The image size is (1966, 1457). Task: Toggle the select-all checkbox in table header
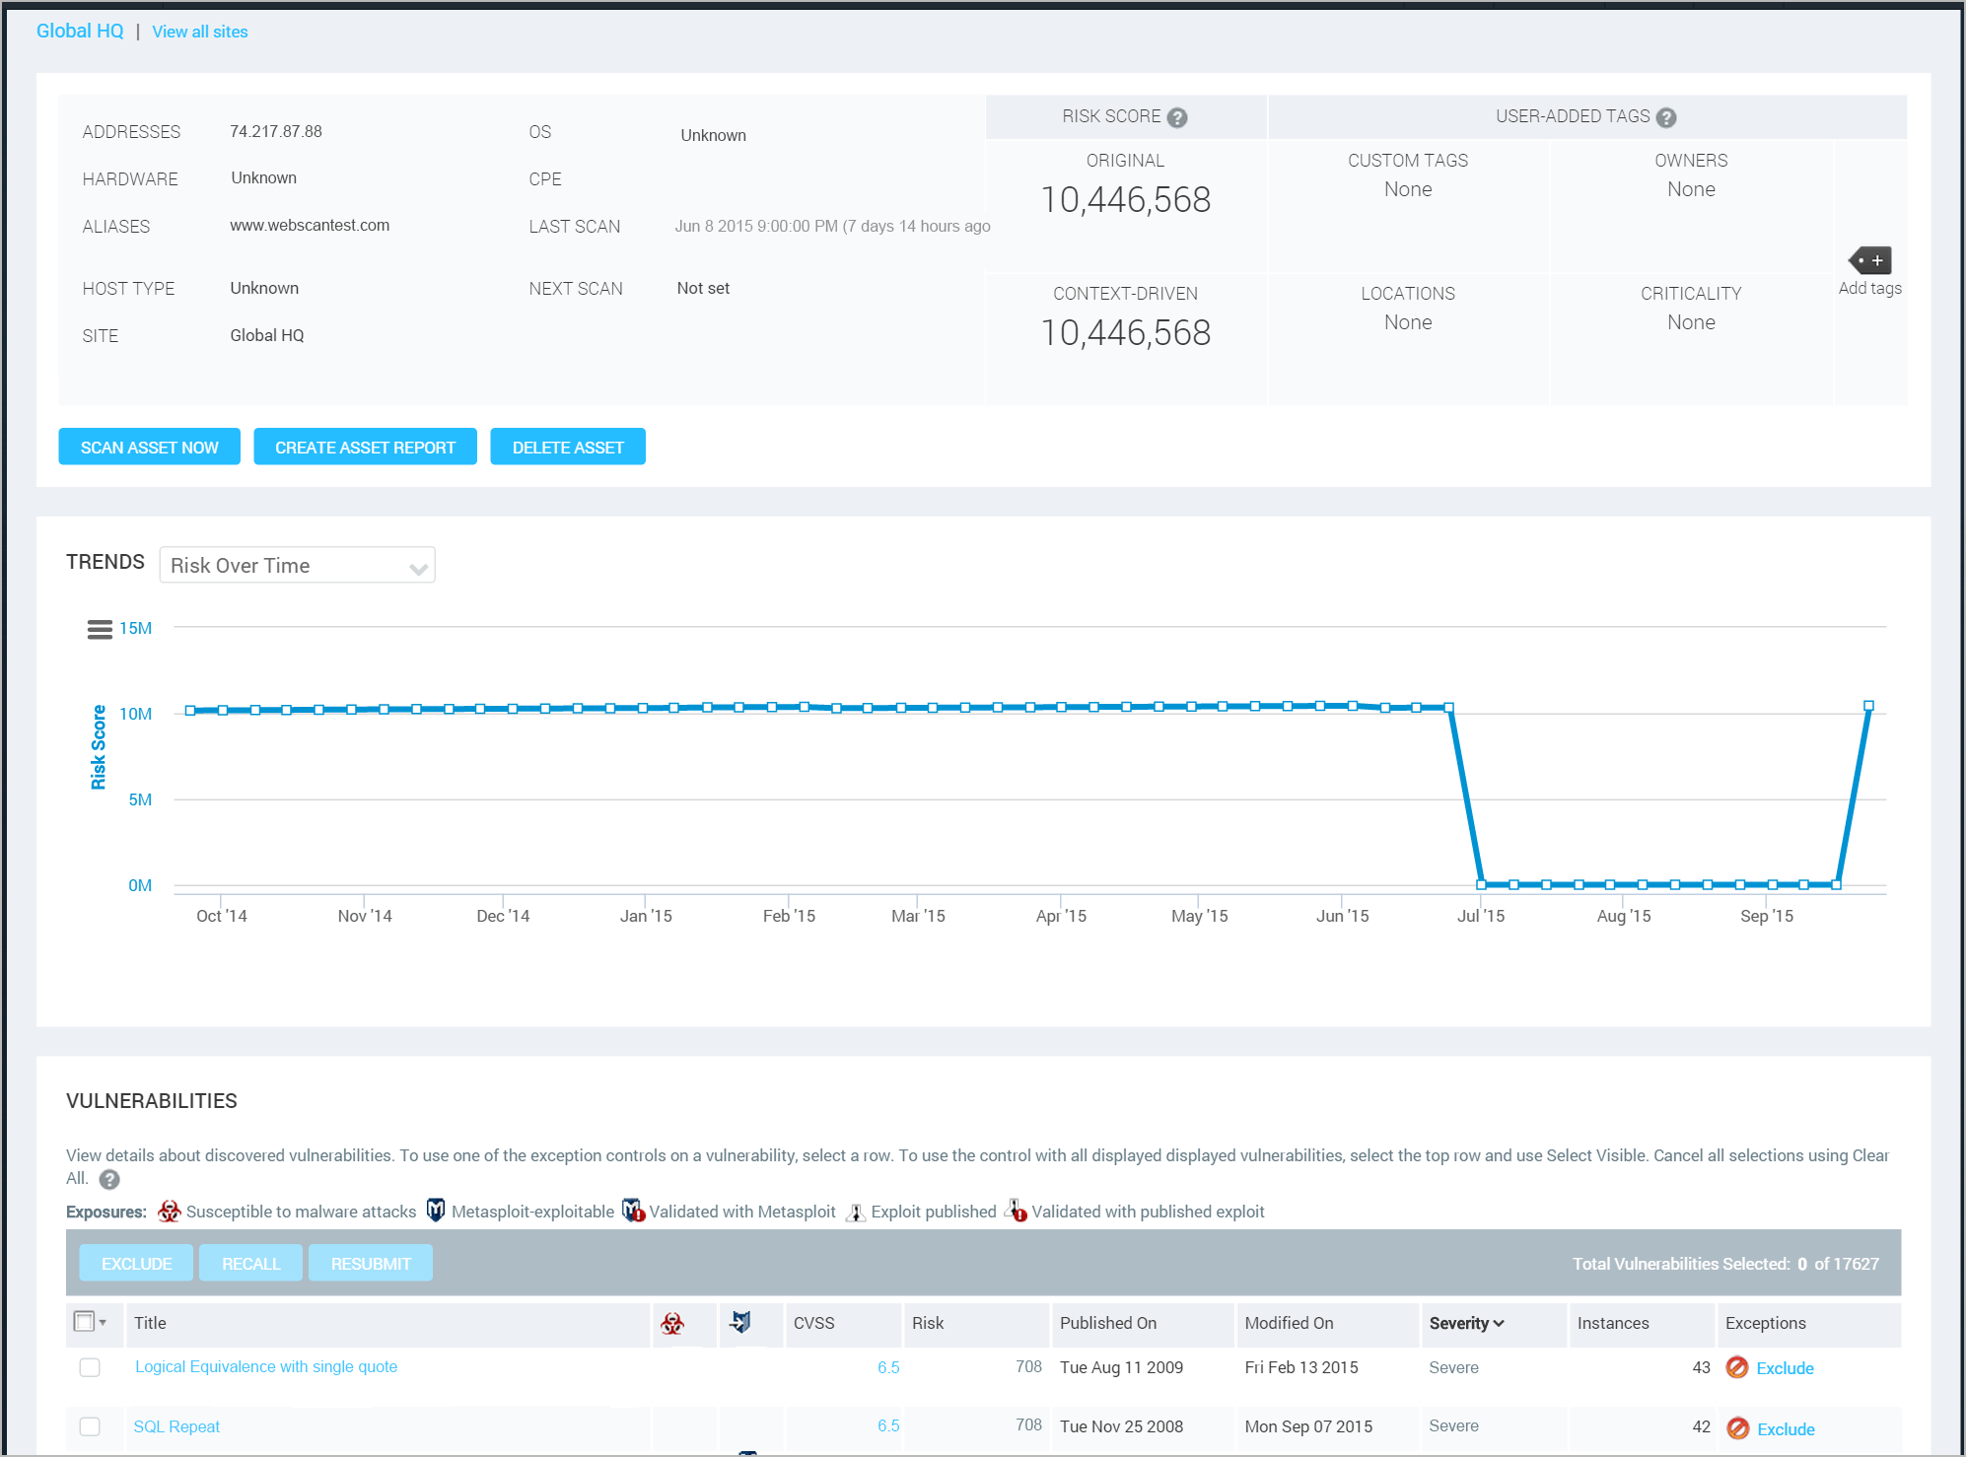[85, 1322]
